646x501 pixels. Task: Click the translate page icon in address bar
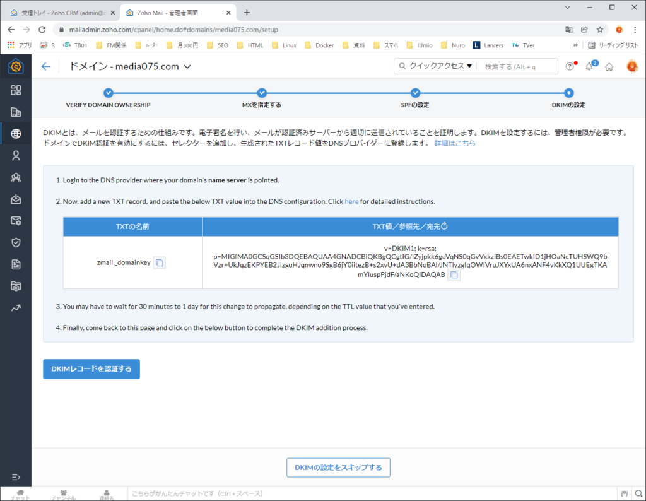(x=568, y=30)
